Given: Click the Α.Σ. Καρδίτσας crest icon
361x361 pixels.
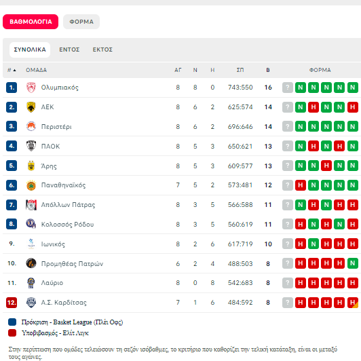Looking at the screenshot, I should [x=31, y=303].
